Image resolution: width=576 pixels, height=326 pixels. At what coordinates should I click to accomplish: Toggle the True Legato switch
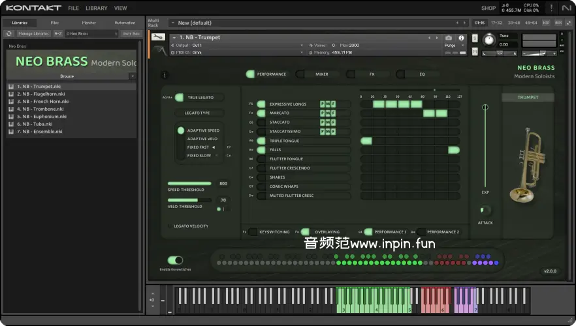(179, 98)
